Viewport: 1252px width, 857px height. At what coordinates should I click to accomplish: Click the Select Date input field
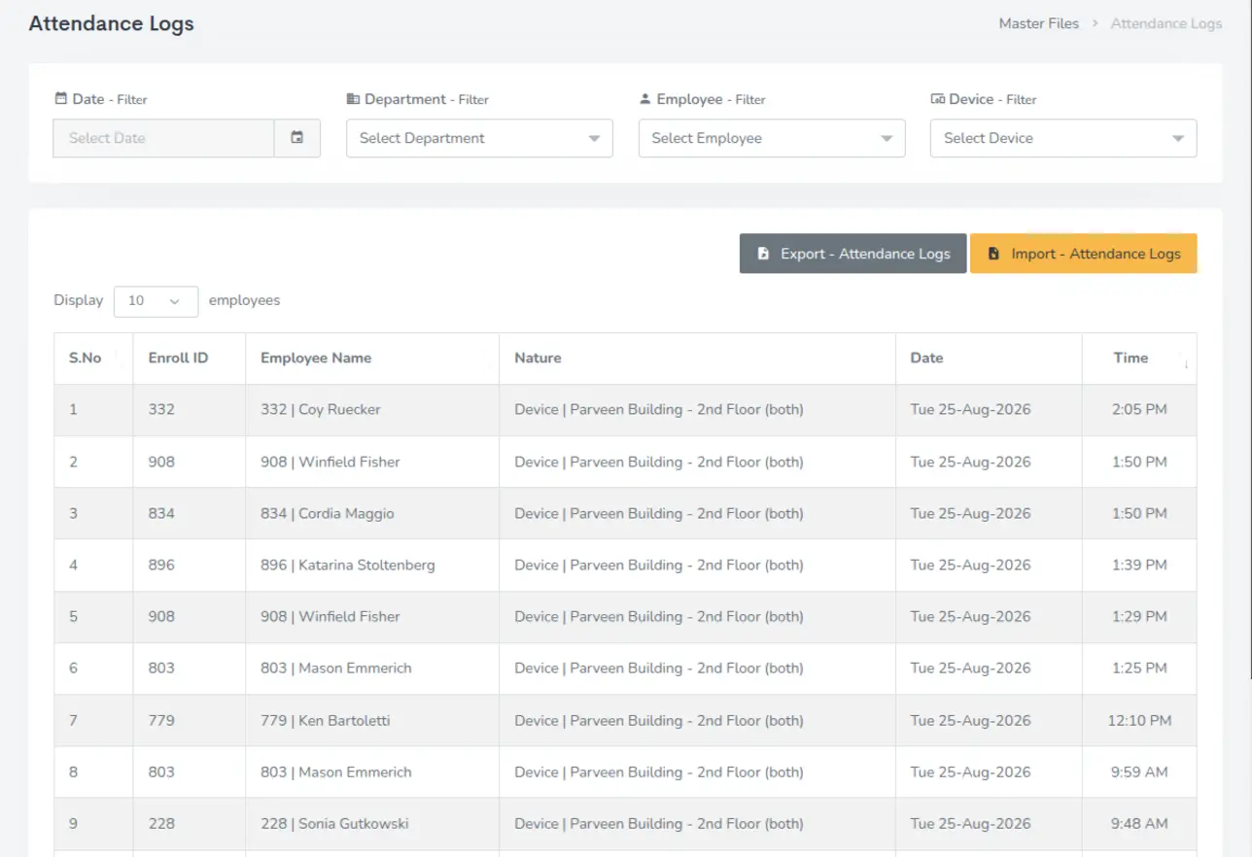(163, 138)
